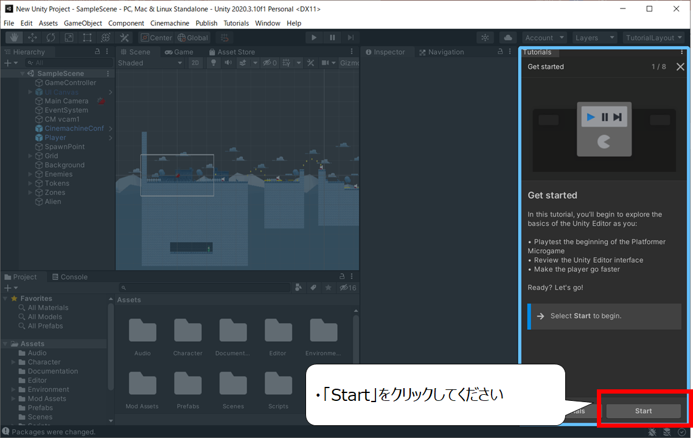The image size is (693, 438).
Task: Open the custom editor tools
Action: pyautogui.click(x=124, y=38)
